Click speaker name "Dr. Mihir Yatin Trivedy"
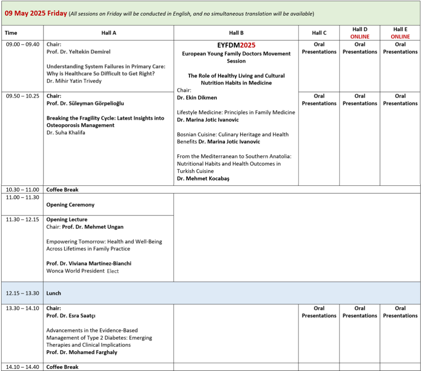 [x=74, y=81]
